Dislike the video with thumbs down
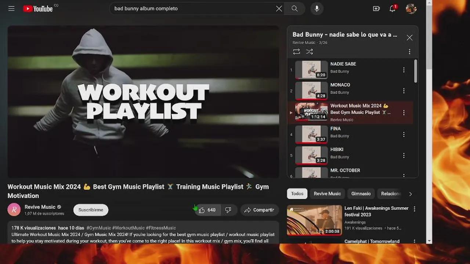This screenshot has width=470, height=264. click(x=228, y=210)
